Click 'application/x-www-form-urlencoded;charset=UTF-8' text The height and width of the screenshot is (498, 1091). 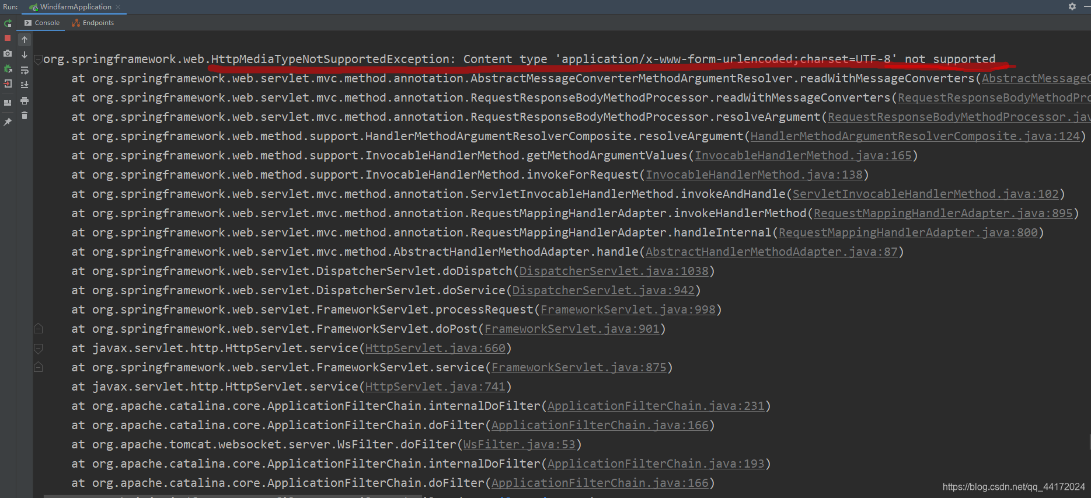(726, 59)
